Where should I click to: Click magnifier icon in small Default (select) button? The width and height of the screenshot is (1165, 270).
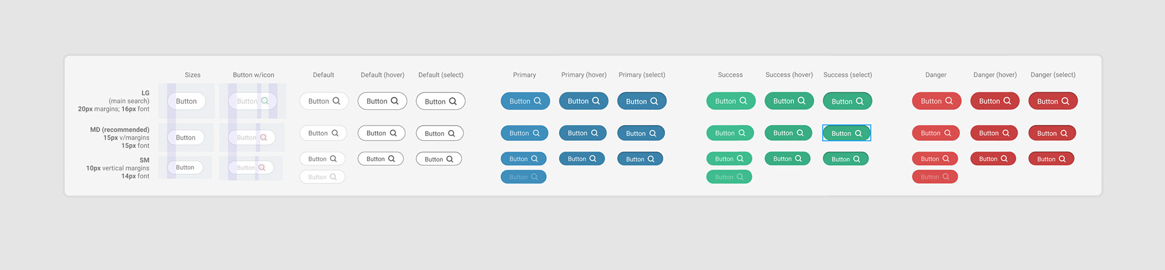(x=450, y=160)
